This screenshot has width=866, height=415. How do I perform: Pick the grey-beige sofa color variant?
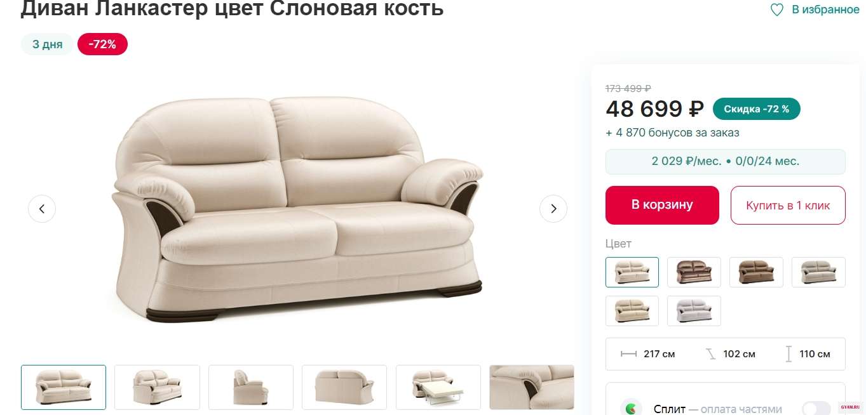tap(819, 272)
